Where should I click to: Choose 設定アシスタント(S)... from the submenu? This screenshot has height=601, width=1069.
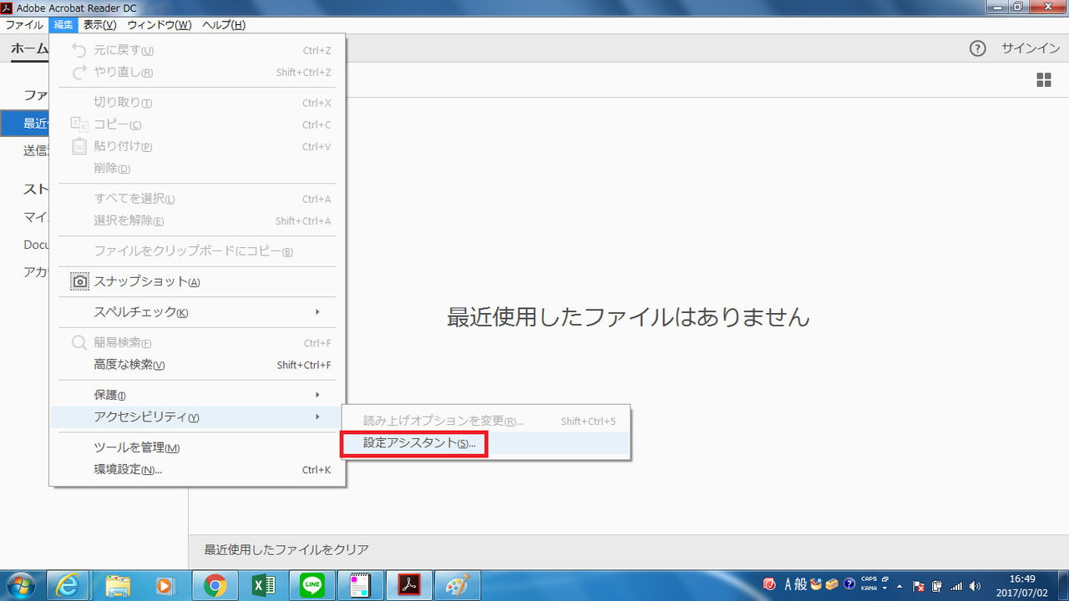coord(485,443)
